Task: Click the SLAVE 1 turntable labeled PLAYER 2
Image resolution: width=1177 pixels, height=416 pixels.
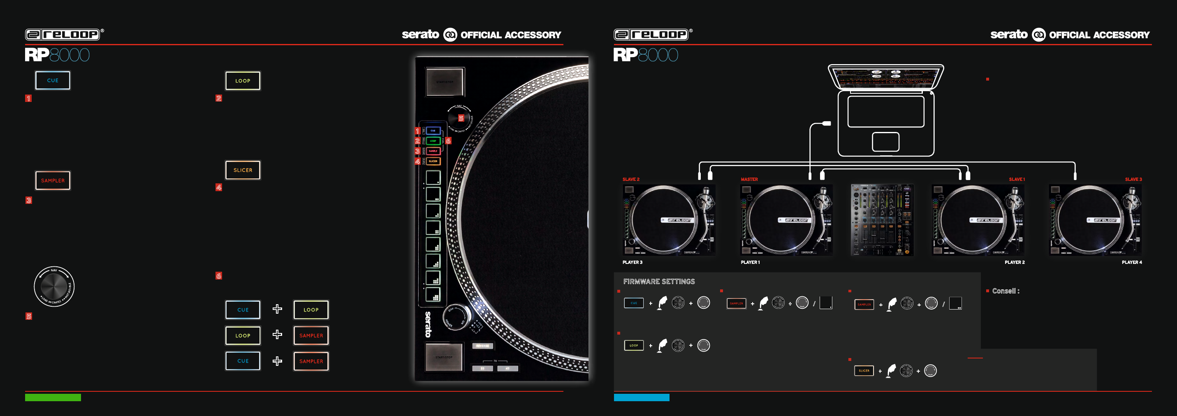Action: point(978,220)
